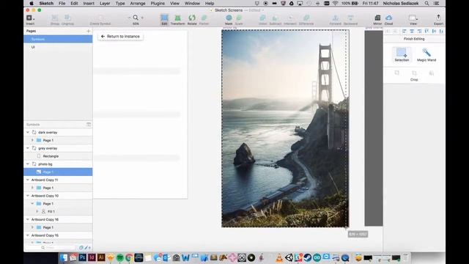This screenshot has width=469, height=264.
Task: Click the Mask toolbar icon
Action: 229,20
